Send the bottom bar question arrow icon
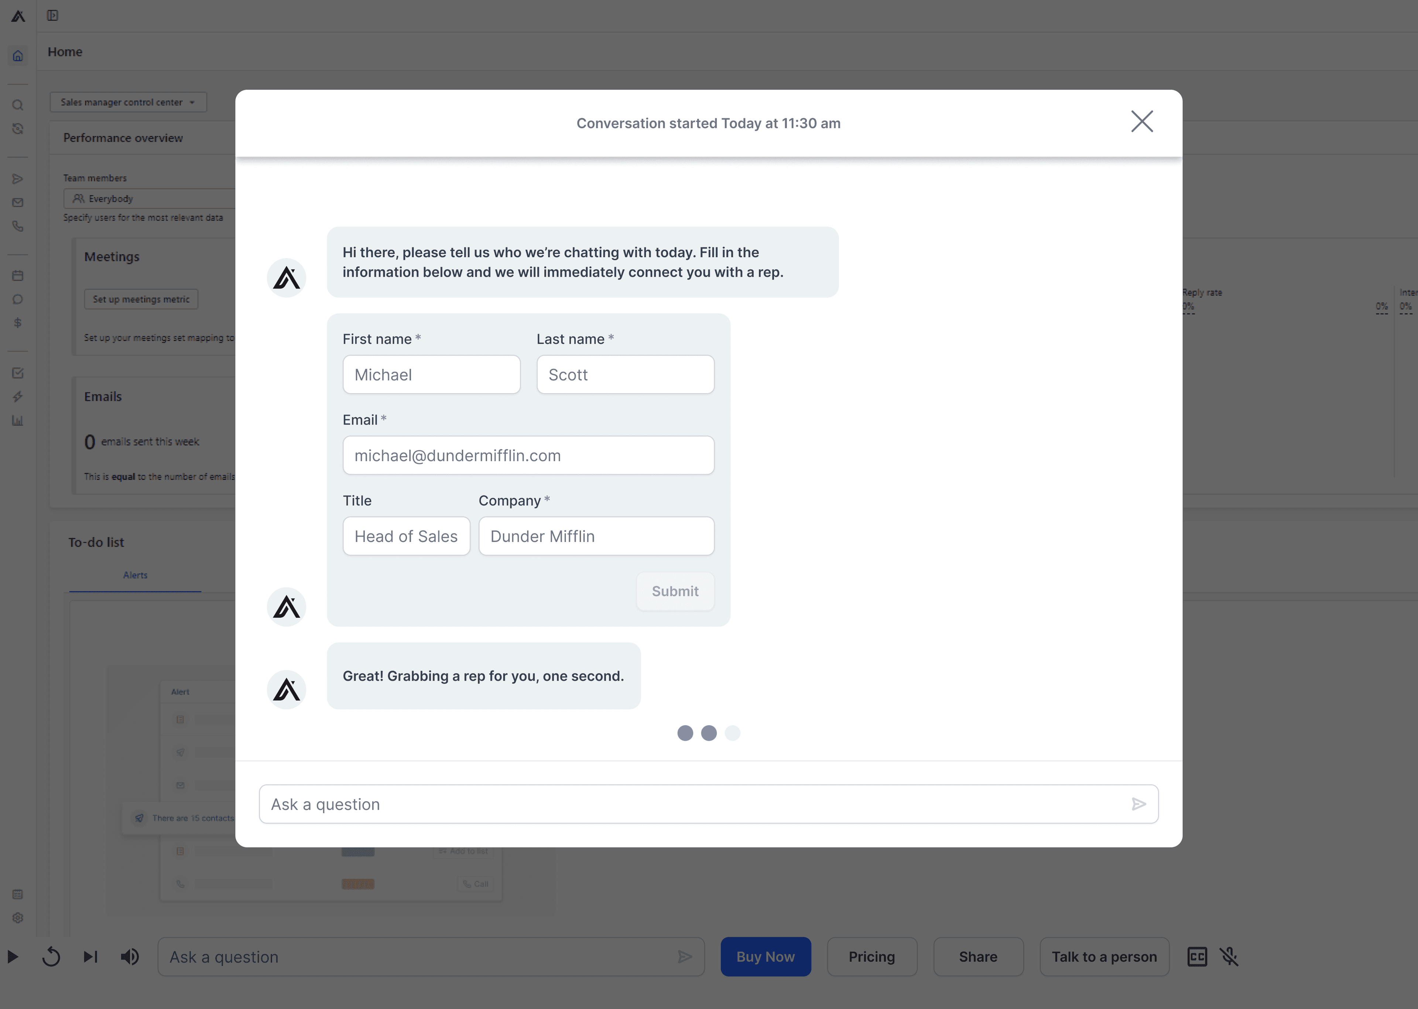Image resolution: width=1418 pixels, height=1009 pixels. (685, 957)
